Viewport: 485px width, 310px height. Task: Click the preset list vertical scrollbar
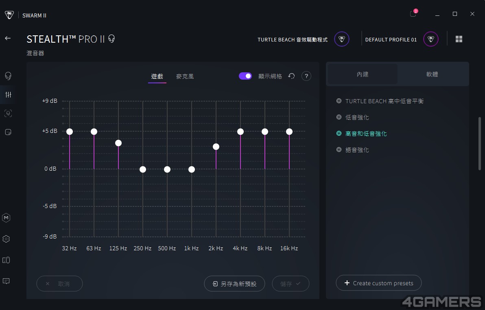[x=480, y=143]
